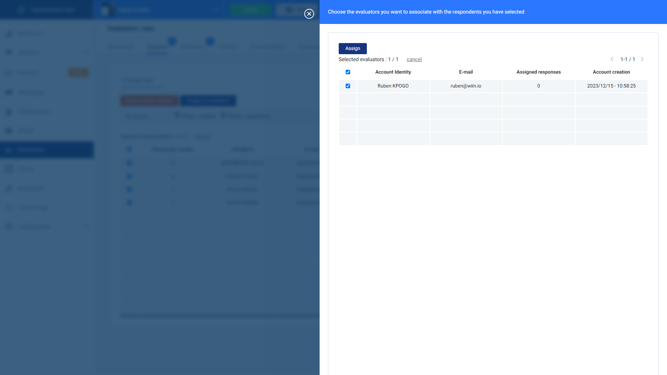667x375 pixels.
Task: Select the Ruben KPOGO name cell
Action: pos(393,86)
